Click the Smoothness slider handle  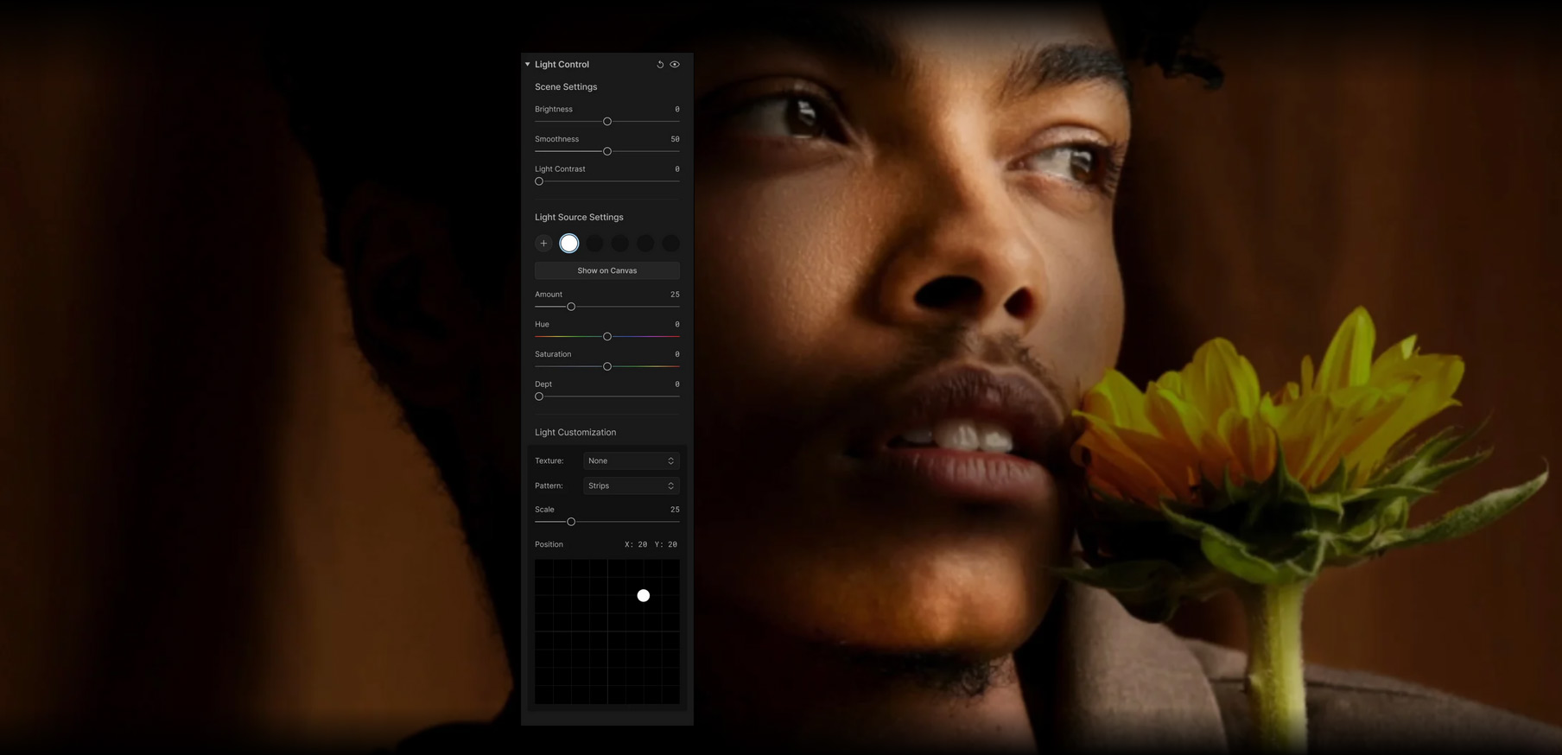(x=607, y=151)
